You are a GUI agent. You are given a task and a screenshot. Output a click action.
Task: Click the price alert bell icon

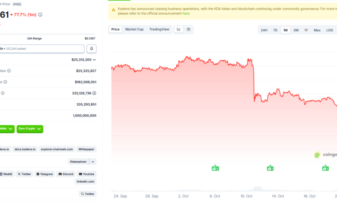[92, 49]
